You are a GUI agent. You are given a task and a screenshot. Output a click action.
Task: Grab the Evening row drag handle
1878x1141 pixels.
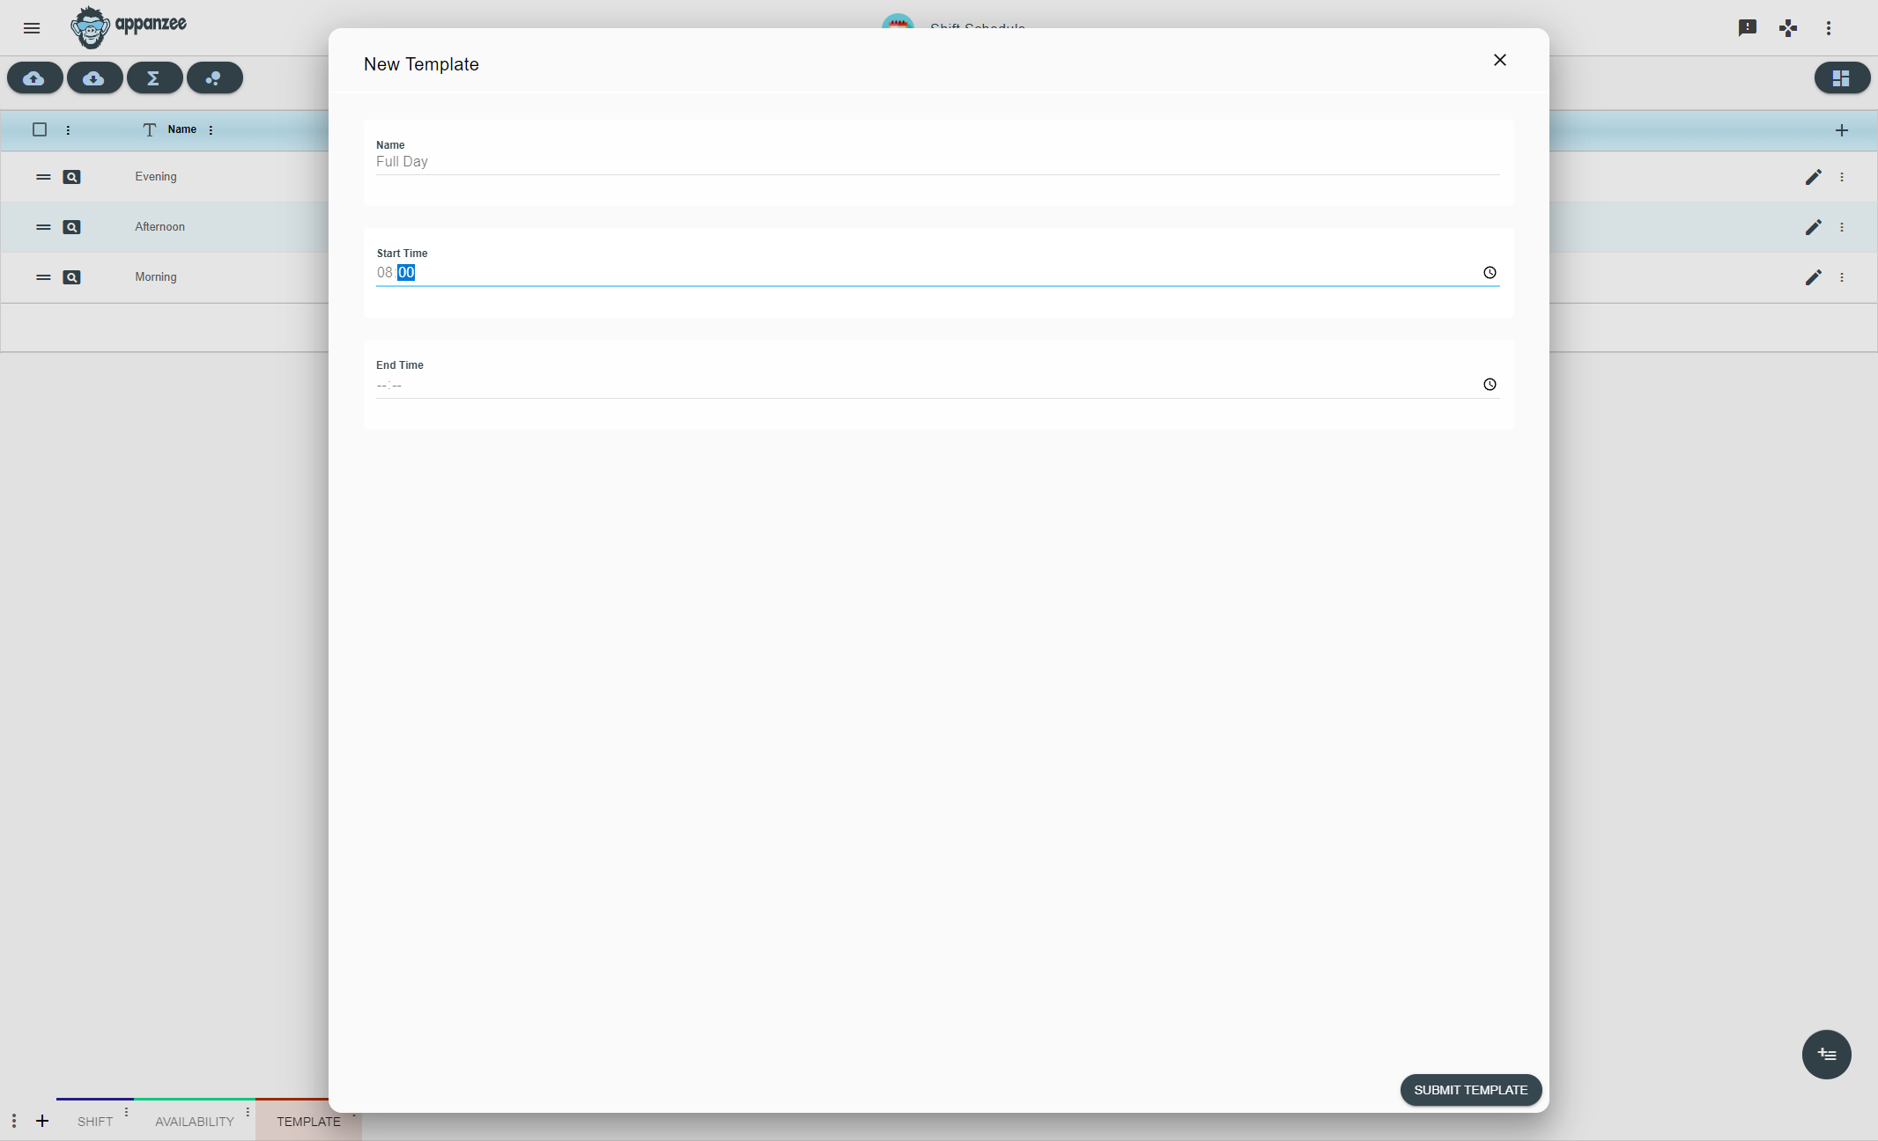point(43,177)
